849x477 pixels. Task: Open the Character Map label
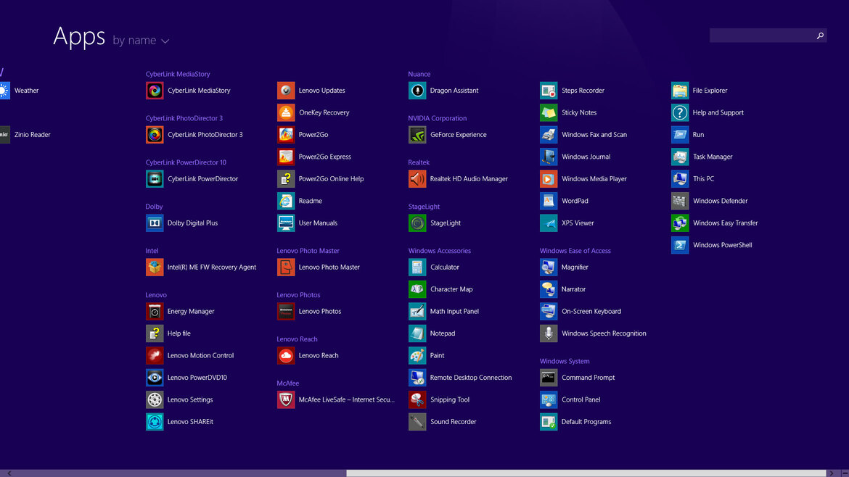[451, 289]
